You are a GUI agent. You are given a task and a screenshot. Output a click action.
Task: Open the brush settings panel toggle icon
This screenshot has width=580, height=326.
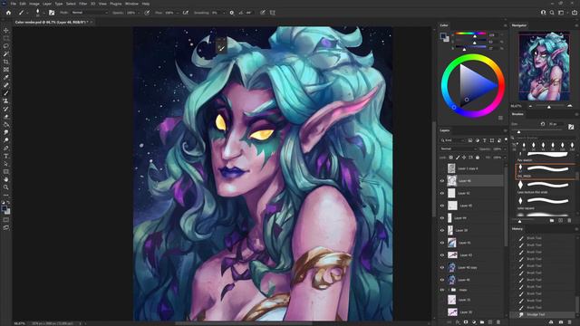[571, 127]
